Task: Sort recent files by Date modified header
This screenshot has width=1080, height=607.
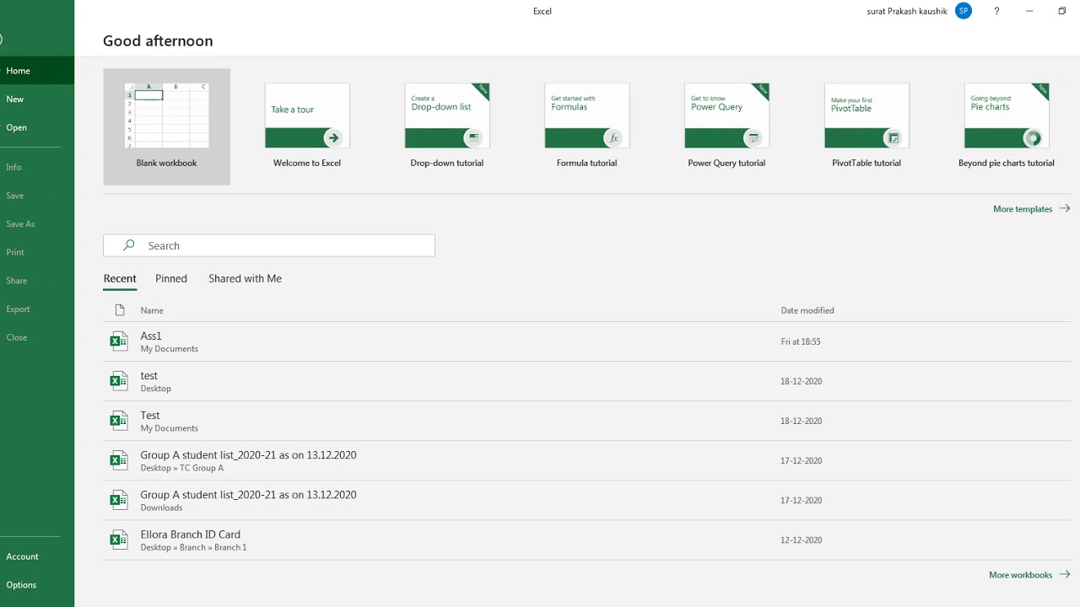Action: tap(807, 310)
